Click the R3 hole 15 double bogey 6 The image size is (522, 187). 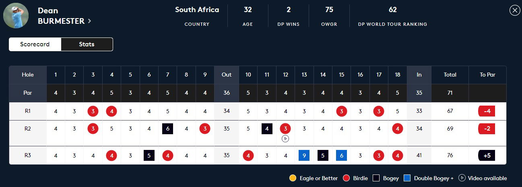click(x=341, y=155)
